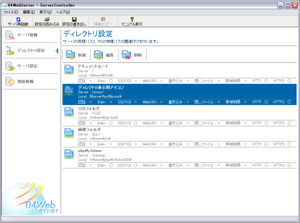Click 'Local : H:¥www¥phpMyAdmin300¥' text
This screenshot has width=300, height=223.
pos(105,160)
